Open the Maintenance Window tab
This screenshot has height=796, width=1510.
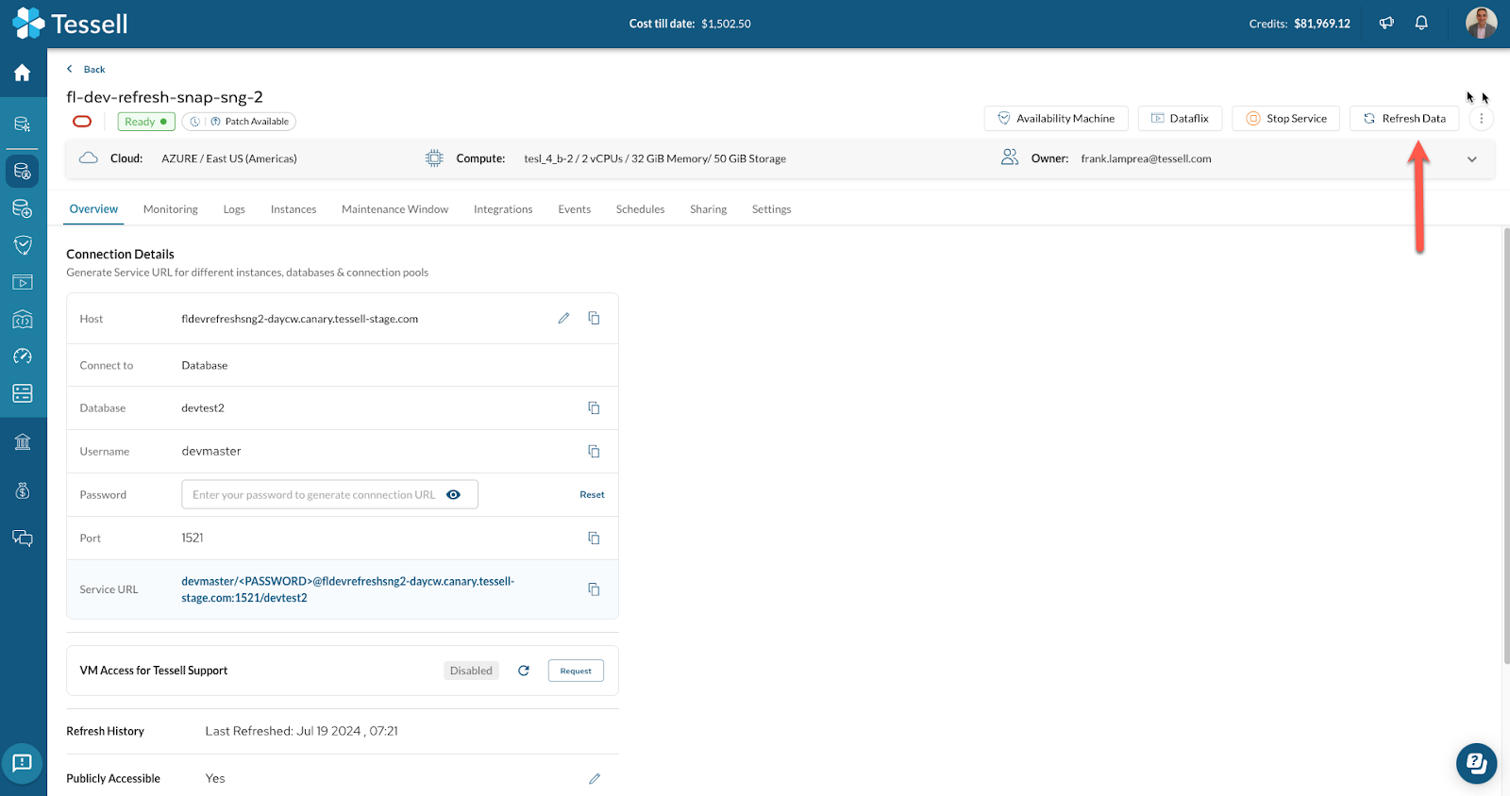tap(394, 209)
